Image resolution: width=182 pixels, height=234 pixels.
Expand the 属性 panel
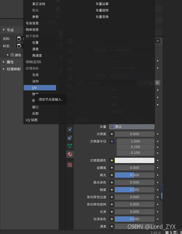click(4, 62)
